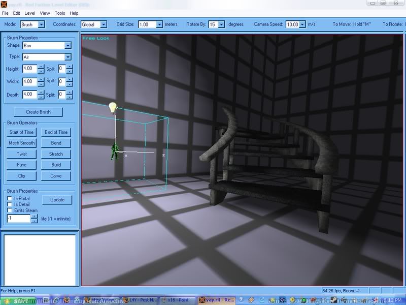This screenshot has width=406, height=305.
Task: Increase Height with the up spinner arrow
Action: pyautogui.click(x=41, y=67)
